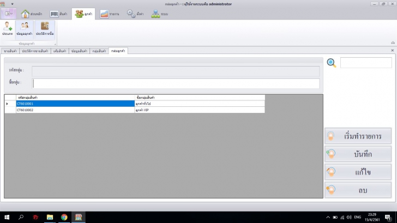Select the CT6010001 cell
Viewport: 397px width, 223px height.
tap(75, 104)
